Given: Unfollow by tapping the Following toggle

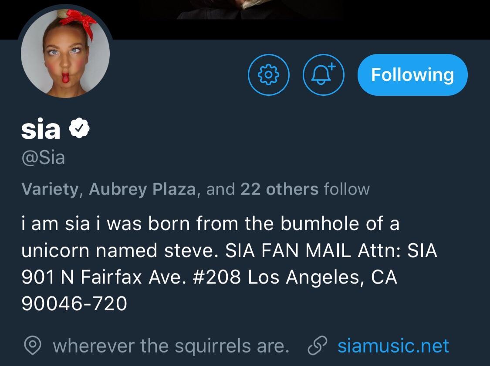Looking at the screenshot, I should coord(412,74).
